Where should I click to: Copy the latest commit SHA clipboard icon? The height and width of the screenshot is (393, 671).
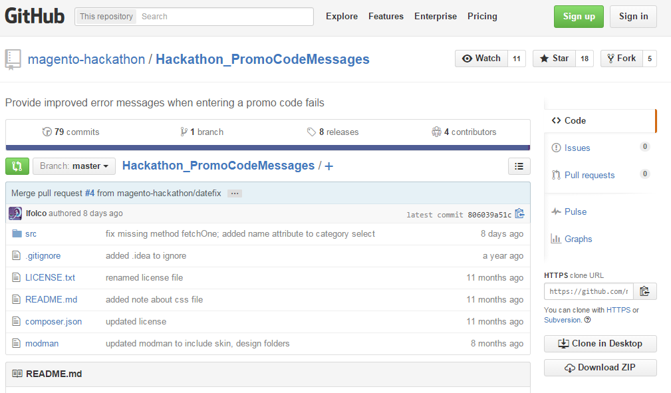[x=519, y=213]
